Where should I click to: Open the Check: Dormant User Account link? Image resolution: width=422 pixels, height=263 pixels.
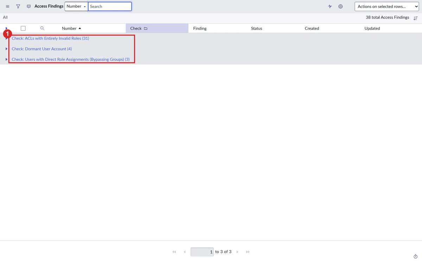click(42, 49)
